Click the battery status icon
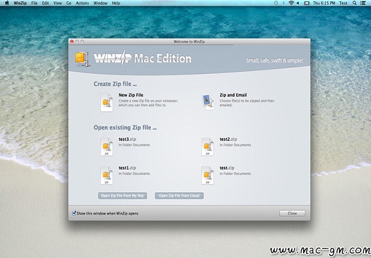 coord(307,3)
